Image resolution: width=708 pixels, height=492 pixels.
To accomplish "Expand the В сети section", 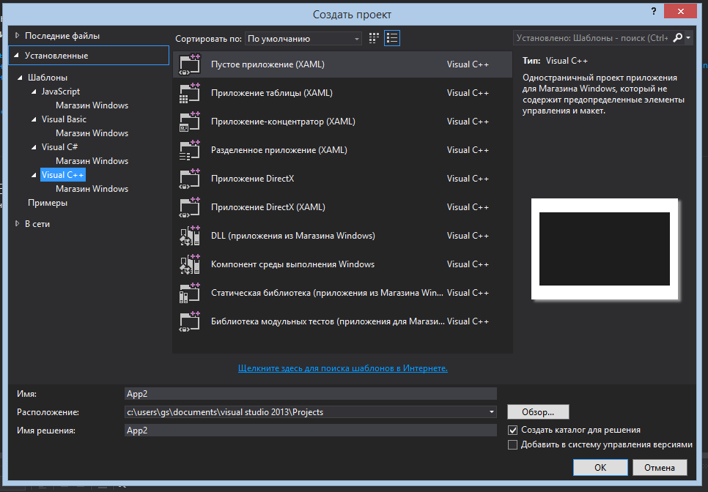I will [x=17, y=224].
